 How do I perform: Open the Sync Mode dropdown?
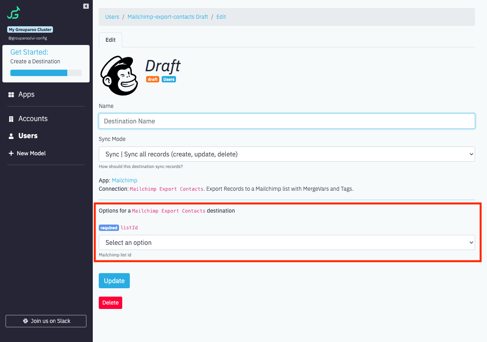tap(287, 154)
